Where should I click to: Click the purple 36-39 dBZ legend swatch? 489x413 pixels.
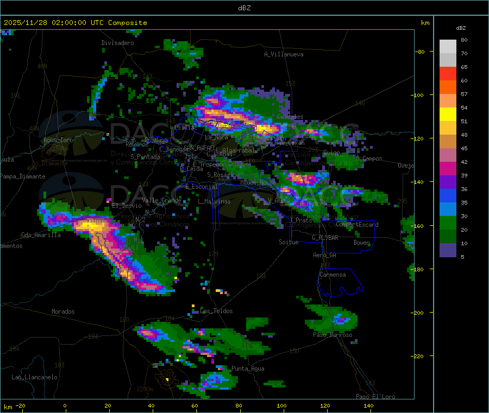(x=448, y=182)
